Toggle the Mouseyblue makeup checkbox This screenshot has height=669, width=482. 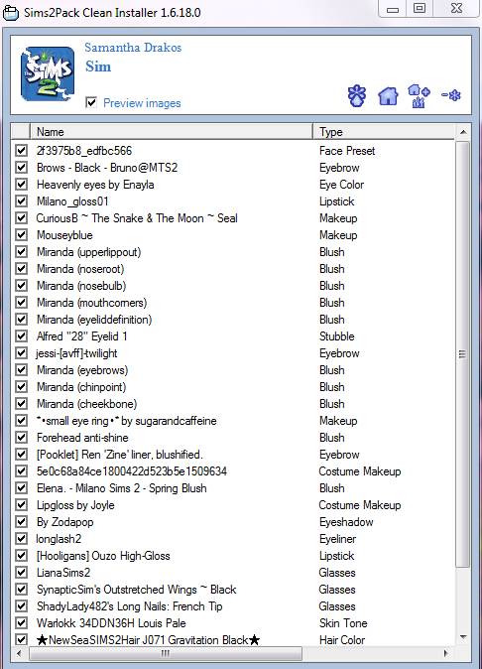21,234
